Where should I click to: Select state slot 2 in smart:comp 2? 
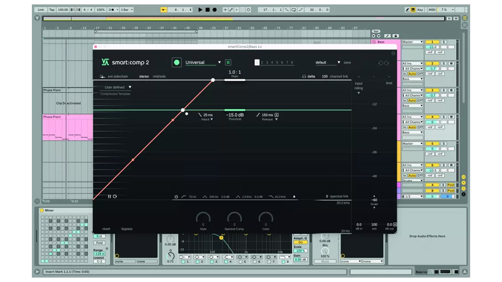(x=262, y=62)
